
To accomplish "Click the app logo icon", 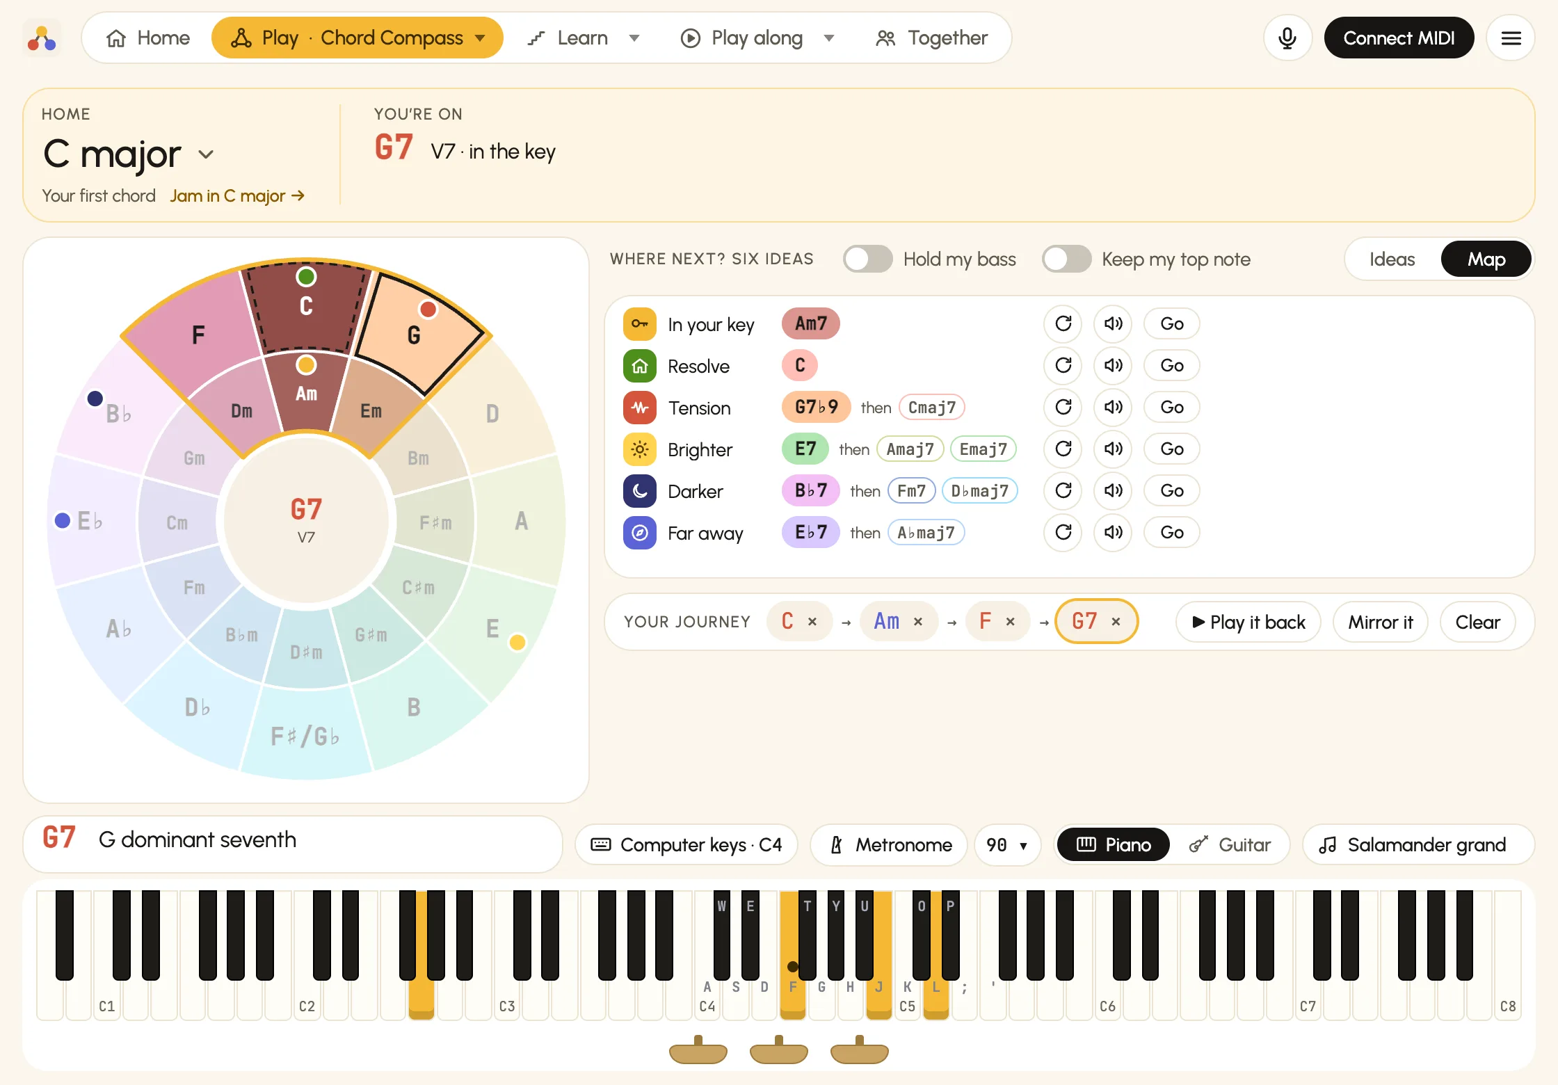I will [42, 38].
